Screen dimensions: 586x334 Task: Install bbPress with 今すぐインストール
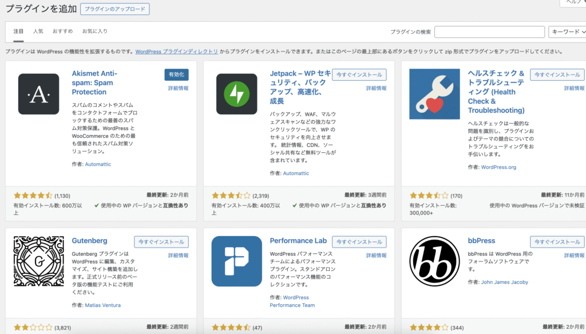click(557, 242)
